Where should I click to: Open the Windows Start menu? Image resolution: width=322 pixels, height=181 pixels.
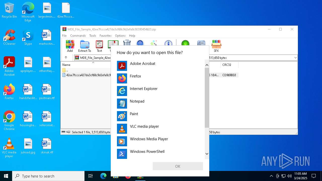[6, 176]
